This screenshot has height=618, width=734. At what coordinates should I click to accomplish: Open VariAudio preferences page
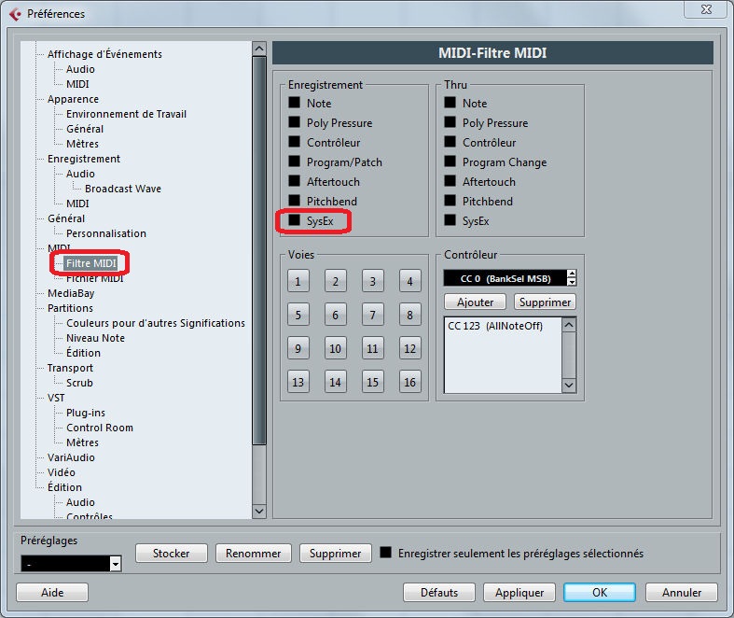71,457
